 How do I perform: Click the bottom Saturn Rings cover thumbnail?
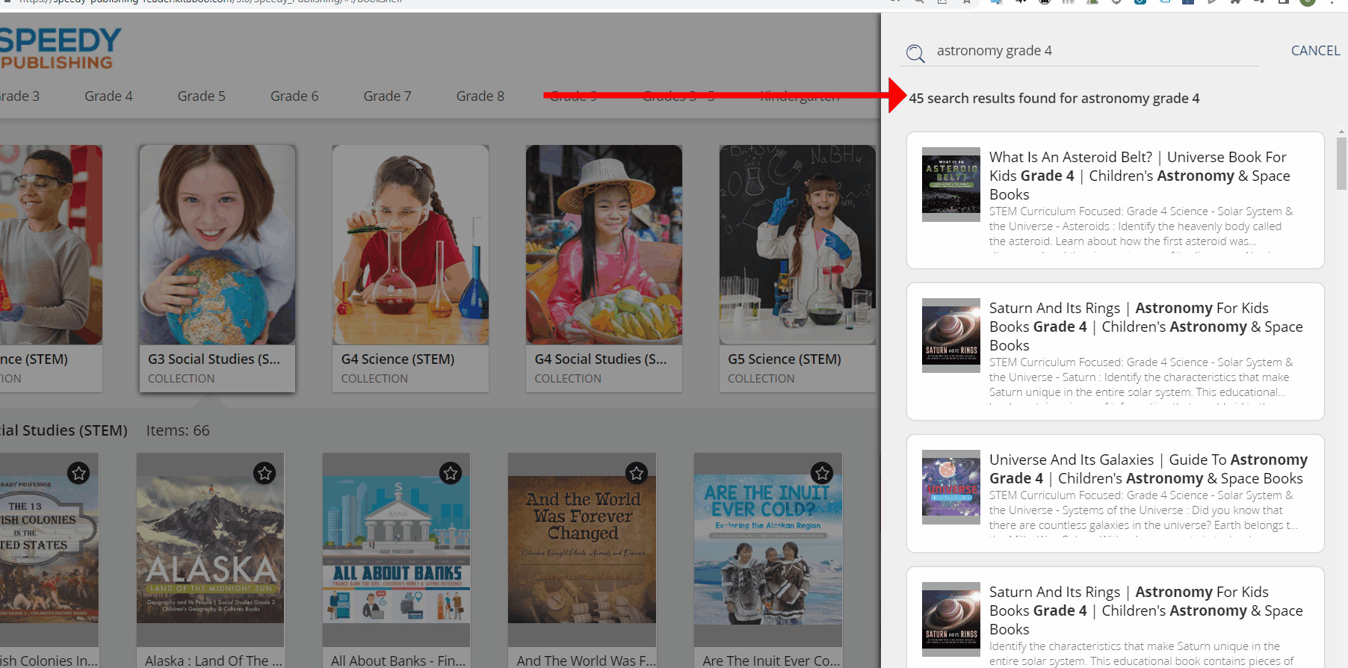[951, 619]
